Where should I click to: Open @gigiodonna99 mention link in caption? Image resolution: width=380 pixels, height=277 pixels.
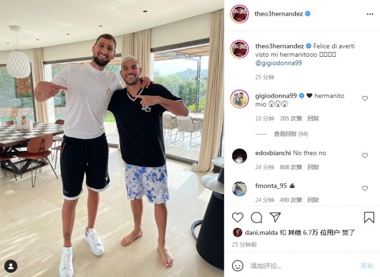[279, 63]
